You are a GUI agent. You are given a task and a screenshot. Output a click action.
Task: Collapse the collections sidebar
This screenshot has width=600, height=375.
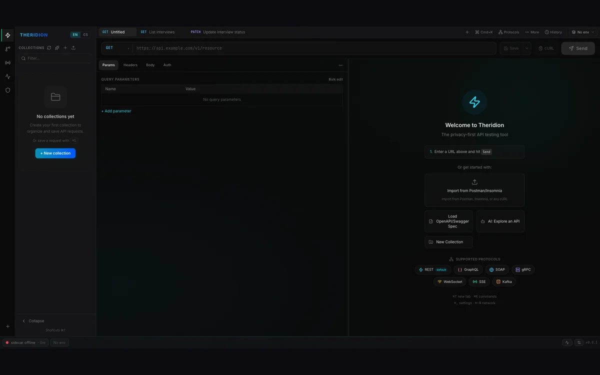coord(33,321)
